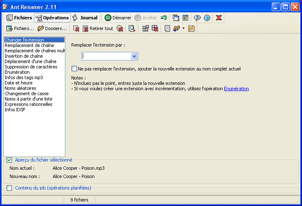Open dropdown arrow beside open-job folder icon
Screen dimensions: 302x206
coord(183,28)
